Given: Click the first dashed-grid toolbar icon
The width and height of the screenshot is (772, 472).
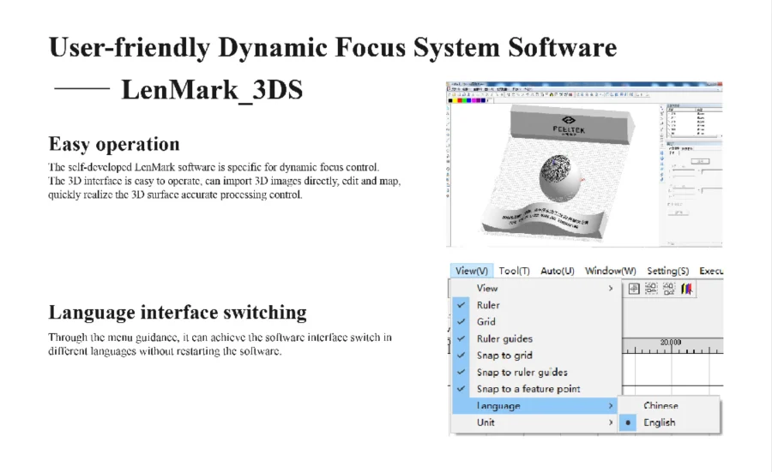Looking at the screenshot, I should tap(651, 289).
